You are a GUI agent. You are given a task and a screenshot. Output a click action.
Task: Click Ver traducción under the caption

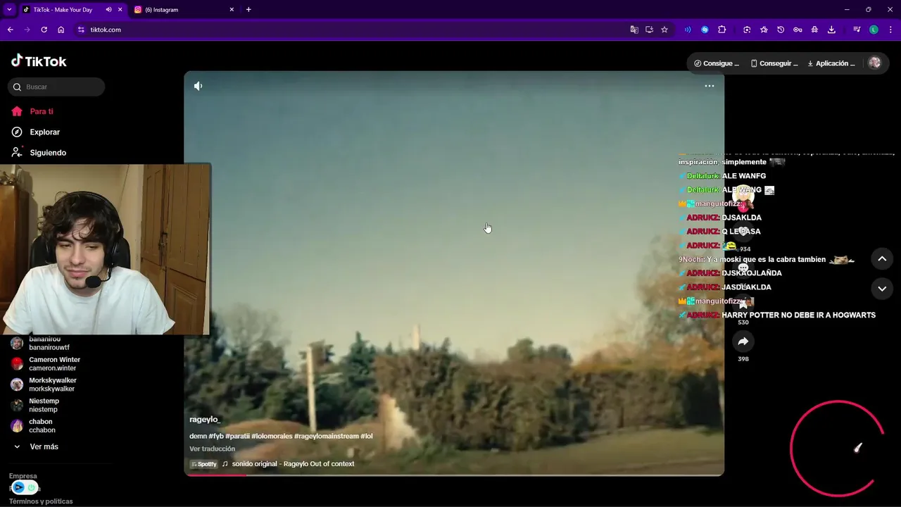(x=212, y=449)
